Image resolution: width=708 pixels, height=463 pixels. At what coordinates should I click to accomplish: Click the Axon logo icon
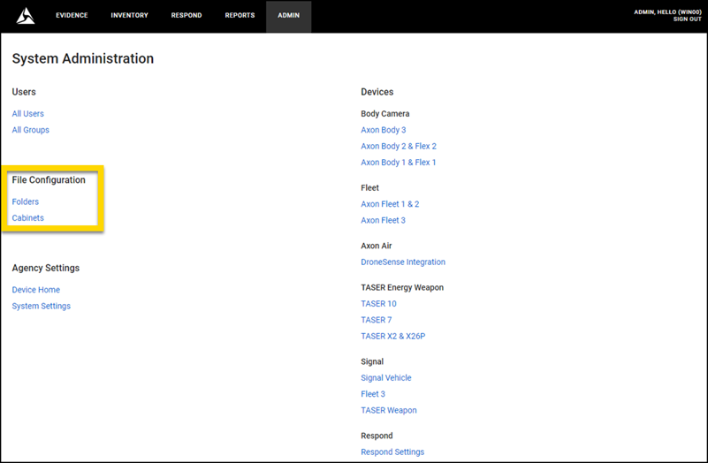(26, 16)
